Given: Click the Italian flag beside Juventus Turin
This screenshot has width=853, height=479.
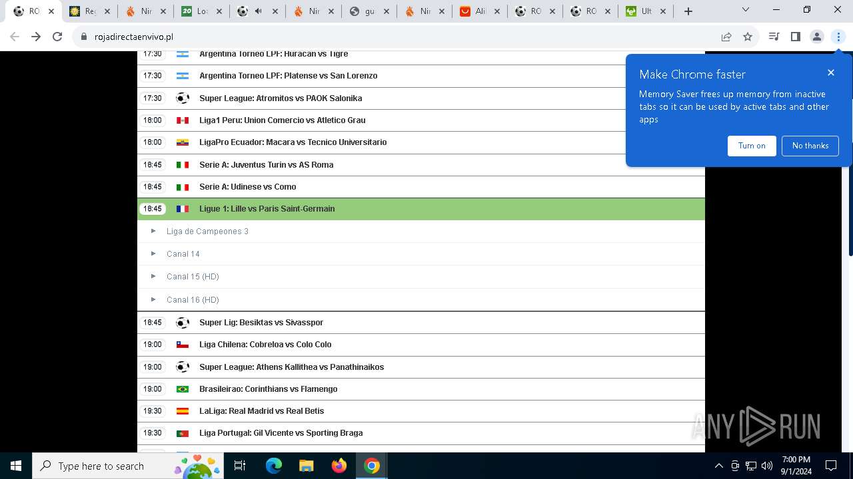Looking at the screenshot, I should pyautogui.click(x=183, y=165).
